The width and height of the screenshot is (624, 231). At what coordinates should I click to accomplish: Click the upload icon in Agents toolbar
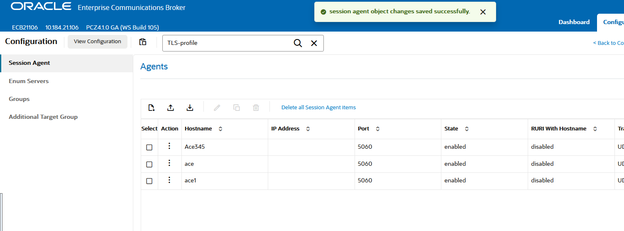click(x=171, y=108)
